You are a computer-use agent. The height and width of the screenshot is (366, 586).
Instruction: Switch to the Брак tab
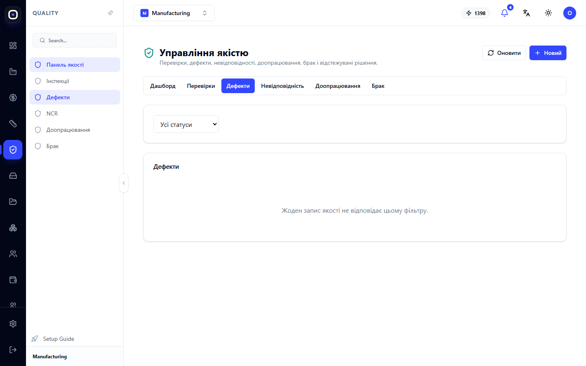378,86
